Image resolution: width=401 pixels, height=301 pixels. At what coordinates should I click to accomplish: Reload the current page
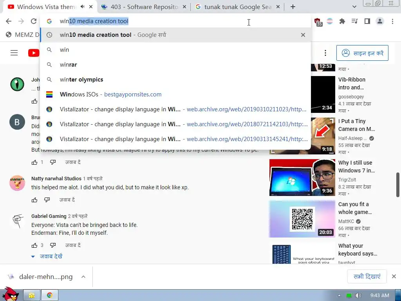pyautogui.click(x=34, y=21)
